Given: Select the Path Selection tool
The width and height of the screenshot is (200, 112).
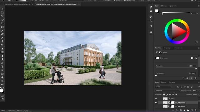Looking at the screenshot, I should tap(2, 70).
